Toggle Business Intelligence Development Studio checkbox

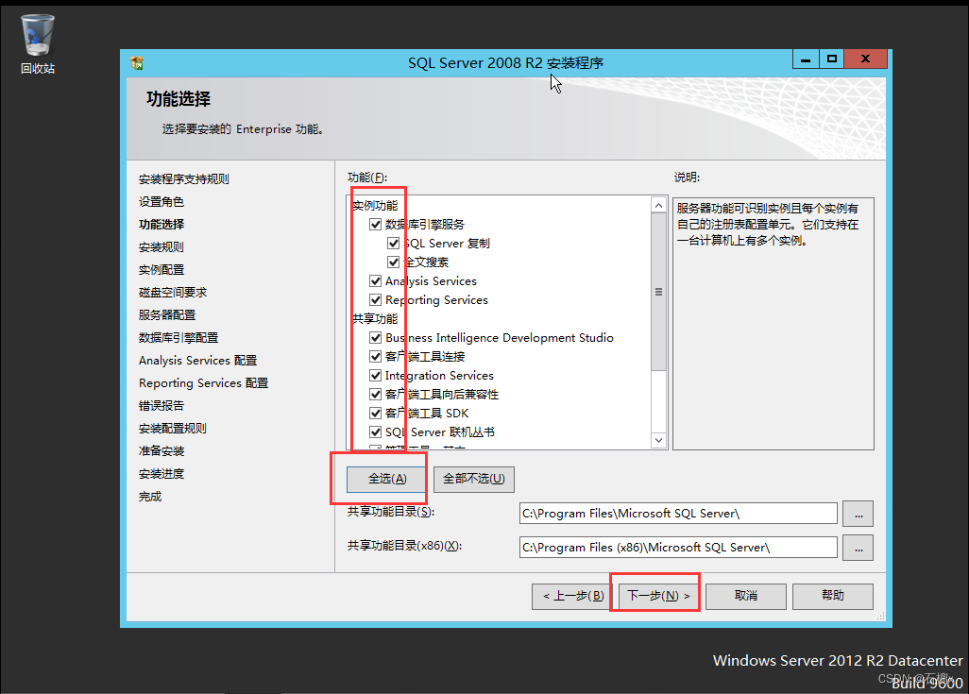pyautogui.click(x=375, y=337)
